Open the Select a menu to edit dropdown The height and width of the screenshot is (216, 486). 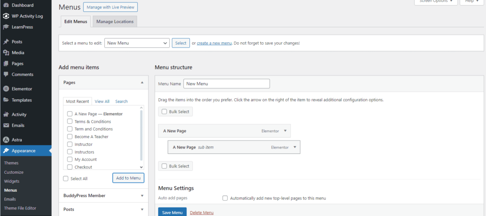137,43
